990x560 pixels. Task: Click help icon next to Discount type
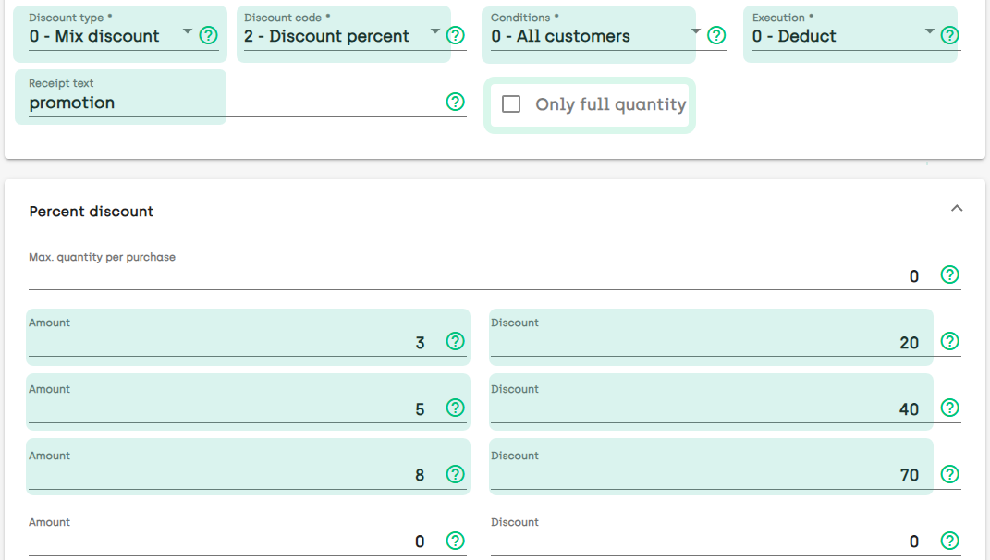click(x=209, y=36)
